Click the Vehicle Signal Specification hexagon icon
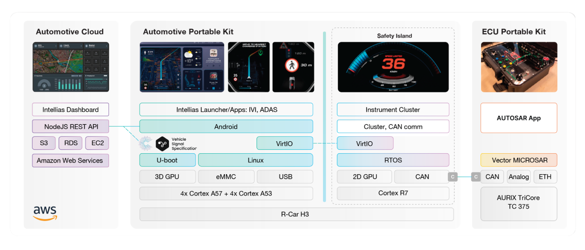585x250 pixels. [x=162, y=144]
